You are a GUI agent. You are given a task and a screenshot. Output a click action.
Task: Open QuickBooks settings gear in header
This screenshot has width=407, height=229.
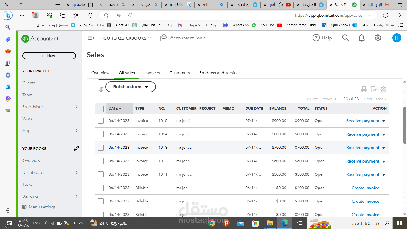tap(378, 38)
